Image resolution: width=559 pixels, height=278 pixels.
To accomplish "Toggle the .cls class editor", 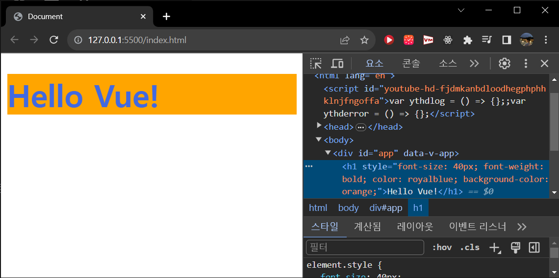I will pos(470,247).
